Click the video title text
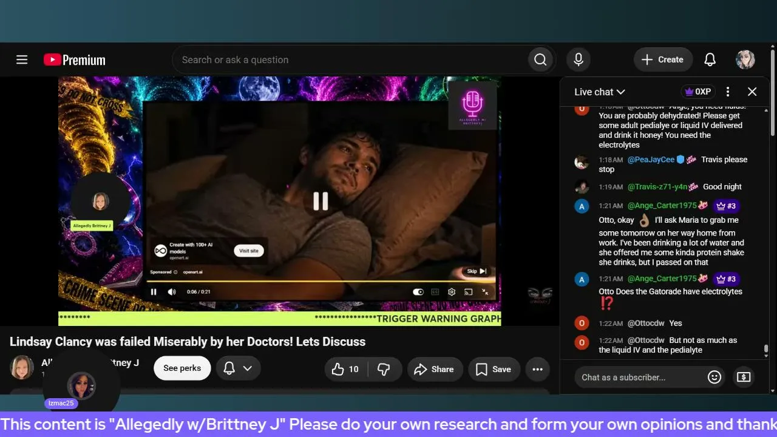Screen dimensions: 777x437 (188, 342)
